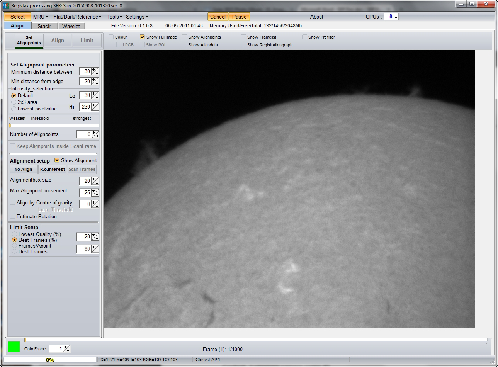Click the Minimum distance between stepper arrows

click(x=95, y=71)
